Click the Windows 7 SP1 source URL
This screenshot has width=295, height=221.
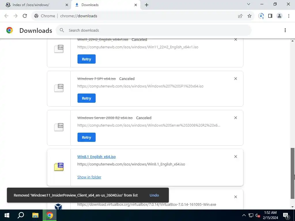tap(140, 86)
